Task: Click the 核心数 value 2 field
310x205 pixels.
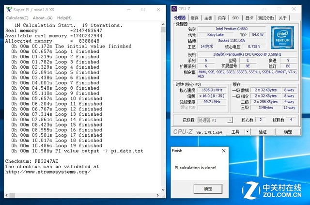Action: pyautogui.click(x=261, y=120)
